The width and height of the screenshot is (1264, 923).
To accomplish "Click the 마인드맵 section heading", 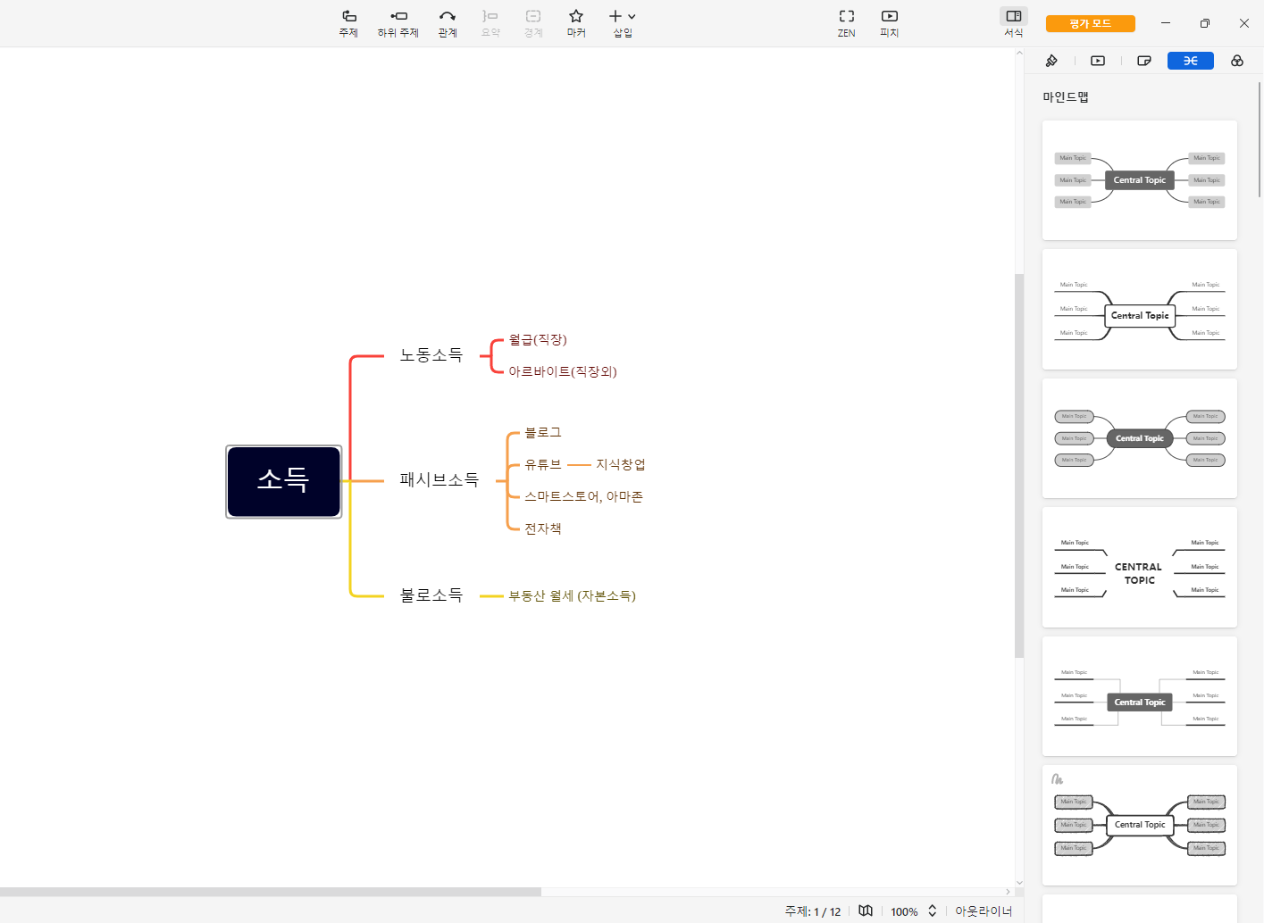I will pyautogui.click(x=1066, y=96).
